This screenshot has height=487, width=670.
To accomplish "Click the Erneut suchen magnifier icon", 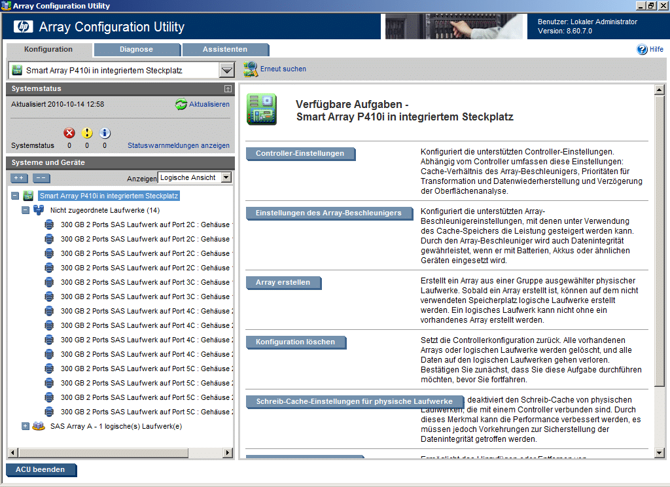I will (251, 69).
